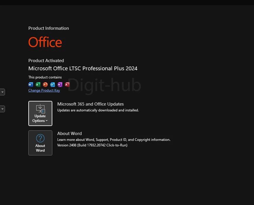Screen dimensions: 254x205
Task: Click the OneNote app icon
Action: tap(60, 84)
